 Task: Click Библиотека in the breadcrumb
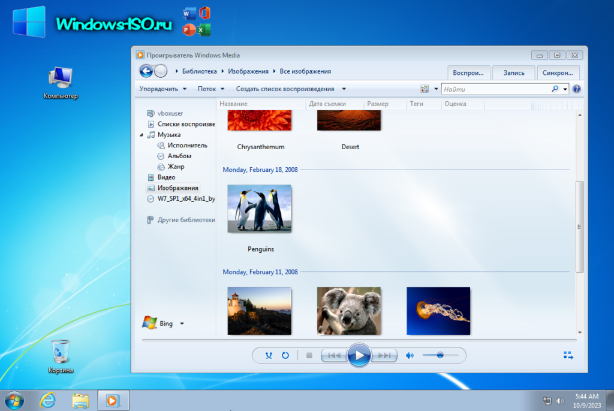(x=199, y=71)
